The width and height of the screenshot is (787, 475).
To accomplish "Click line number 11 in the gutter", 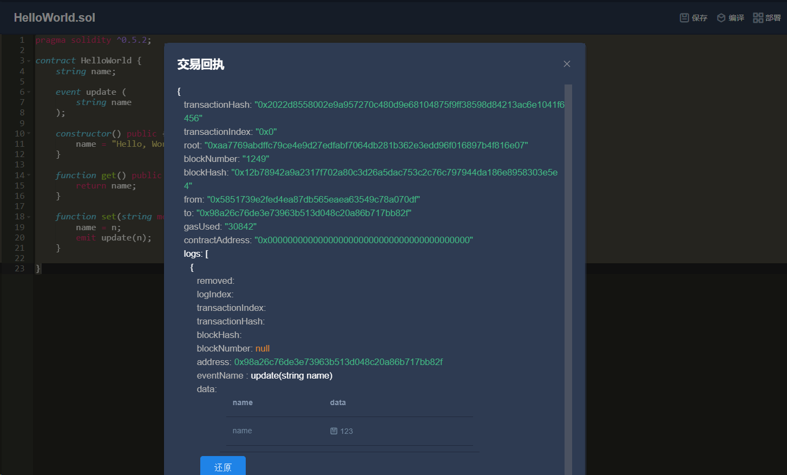I will [19, 144].
